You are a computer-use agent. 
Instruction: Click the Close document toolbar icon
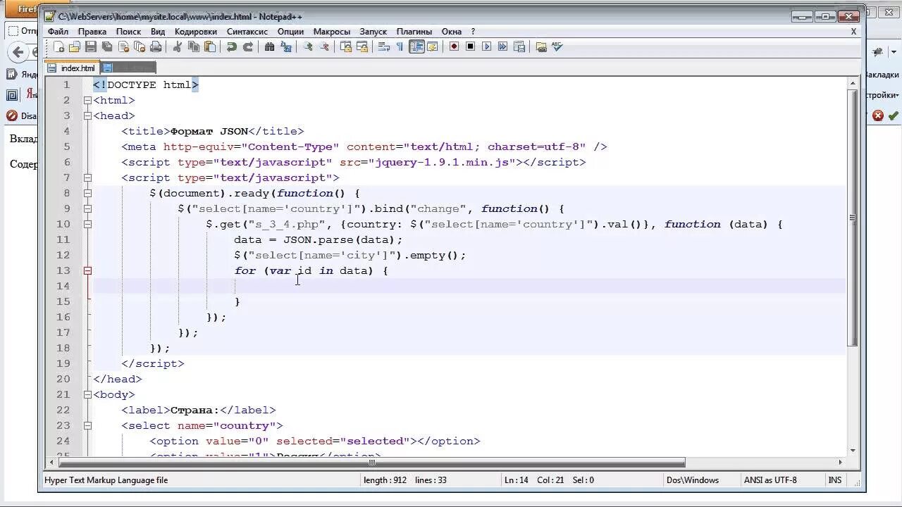(123, 47)
